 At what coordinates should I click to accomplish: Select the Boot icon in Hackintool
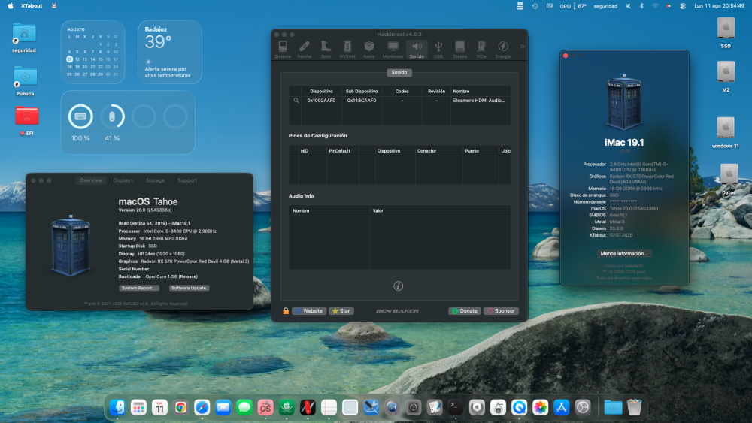[x=326, y=50]
